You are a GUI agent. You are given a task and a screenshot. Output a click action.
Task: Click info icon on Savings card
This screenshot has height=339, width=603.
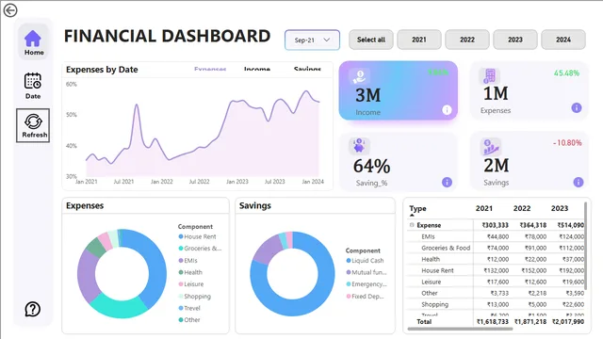[x=578, y=182]
